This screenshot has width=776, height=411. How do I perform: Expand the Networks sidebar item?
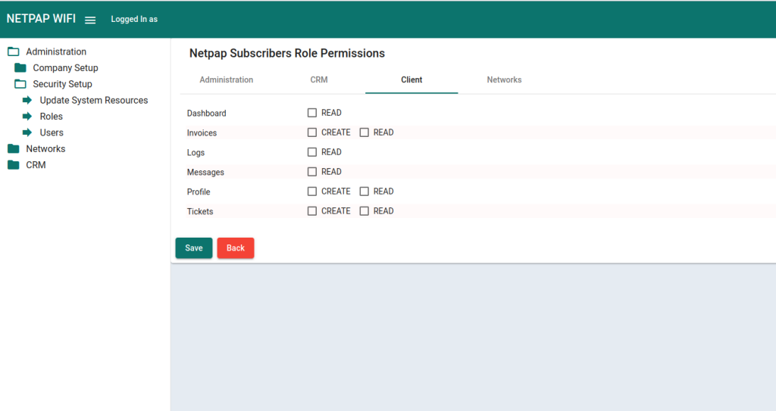tap(45, 149)
